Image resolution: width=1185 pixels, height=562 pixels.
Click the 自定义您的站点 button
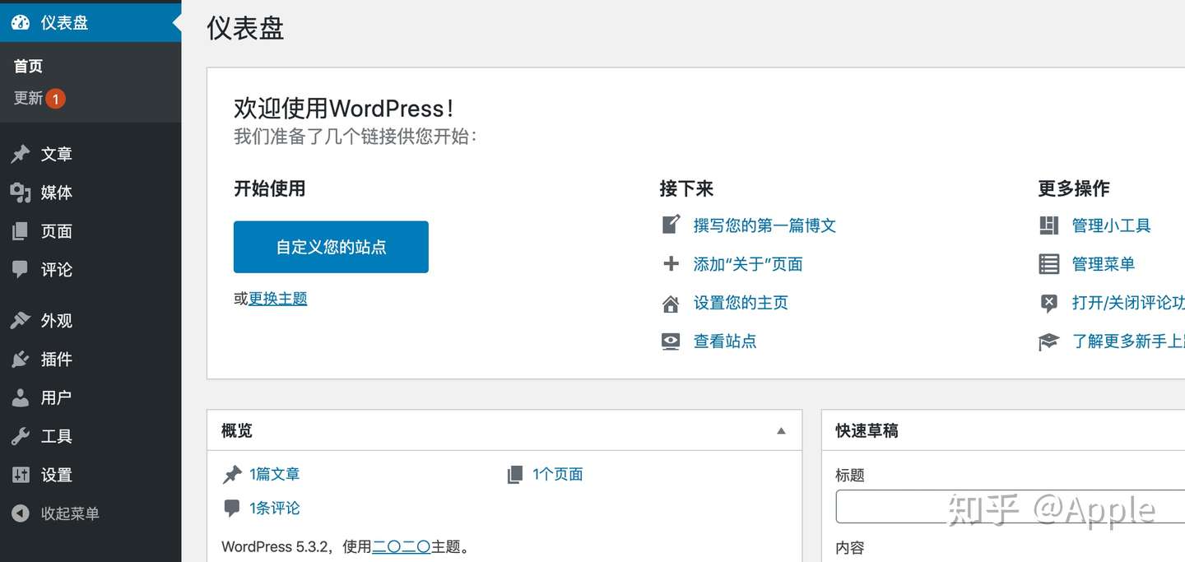click(331, 247)
